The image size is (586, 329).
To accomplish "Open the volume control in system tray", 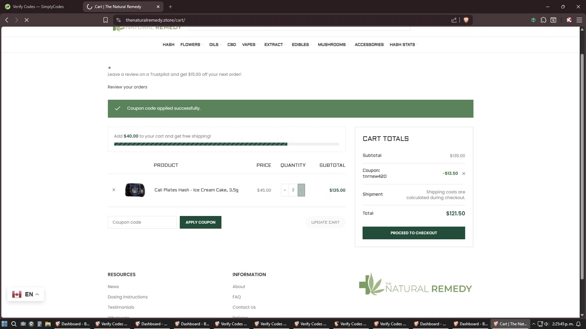I will (546, 324).
